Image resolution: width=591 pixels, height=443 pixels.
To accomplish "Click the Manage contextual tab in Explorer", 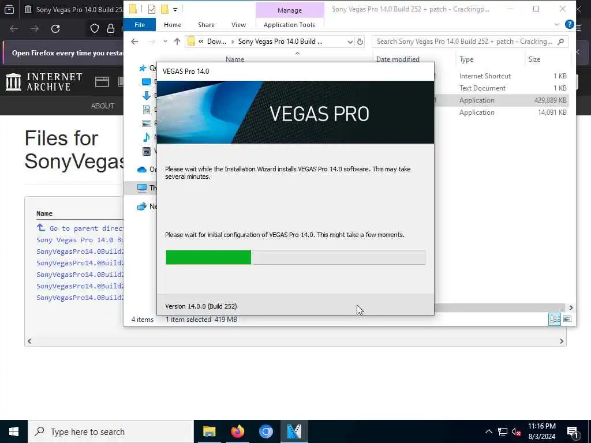I will (290, 10).
